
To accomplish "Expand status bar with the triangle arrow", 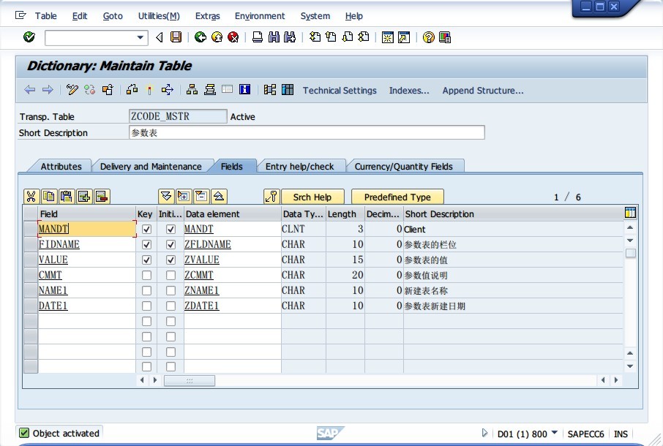I will (x=484, y=433).
